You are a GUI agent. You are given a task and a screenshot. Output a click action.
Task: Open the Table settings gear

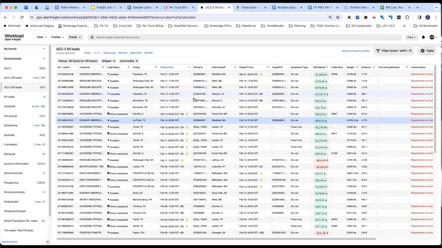click(x=427, y=51)
